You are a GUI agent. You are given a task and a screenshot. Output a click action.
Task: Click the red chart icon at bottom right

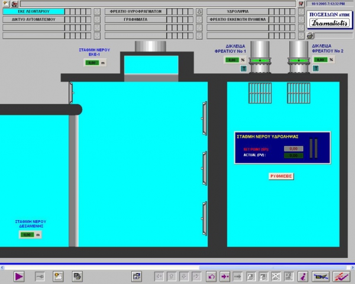[x=340, y=276]
